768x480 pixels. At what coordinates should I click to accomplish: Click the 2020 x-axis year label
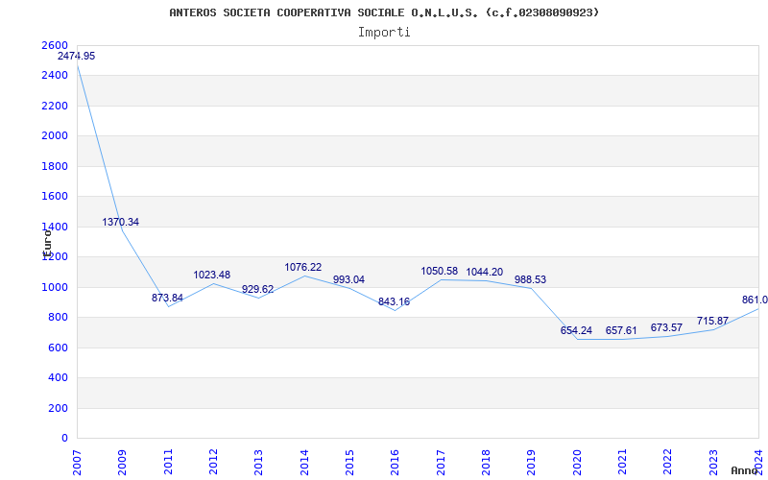pos(577,461)
